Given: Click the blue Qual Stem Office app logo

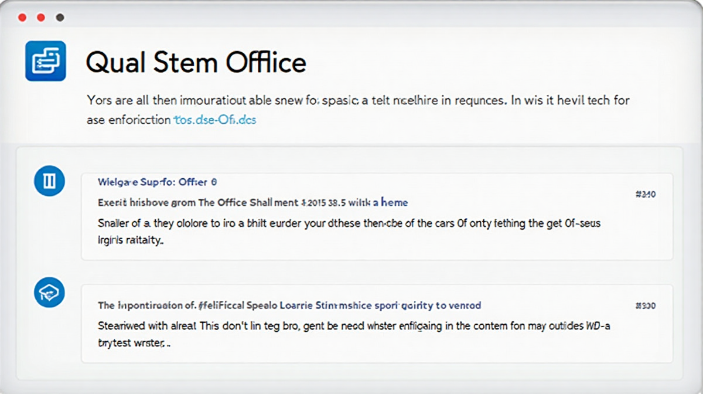Looking at the screenshot, I should click(46, 60).
